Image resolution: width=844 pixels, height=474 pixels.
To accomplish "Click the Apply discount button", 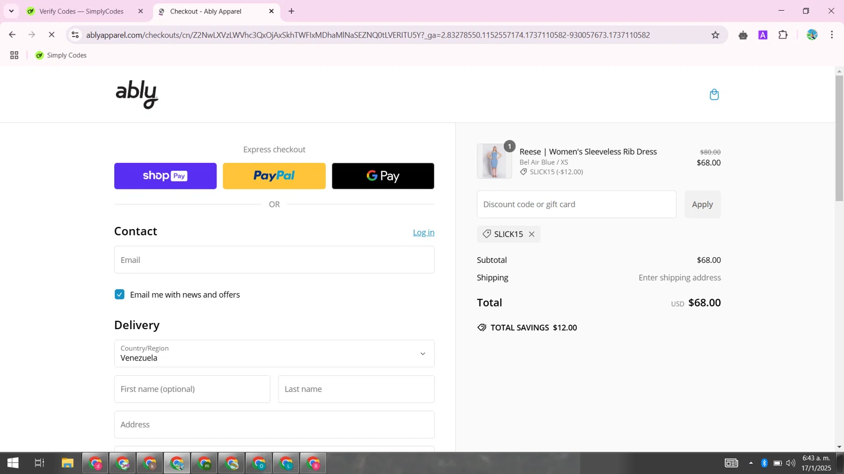I will tap(703, 204).
